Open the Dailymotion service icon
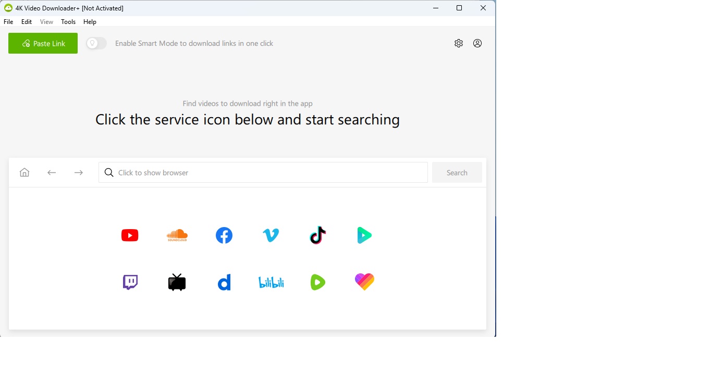Image resolution: width=712 pixels, height=365 pixels. point(224,283)
